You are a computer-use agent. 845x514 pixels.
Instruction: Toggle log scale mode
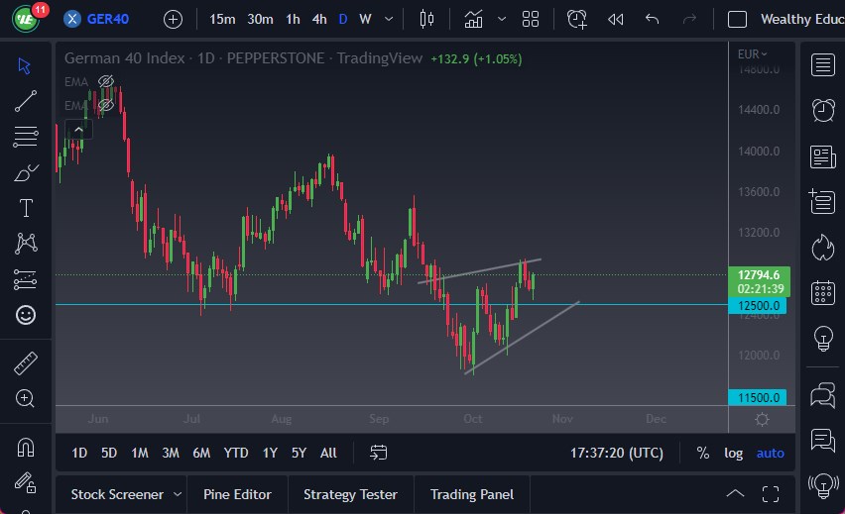point(733,454)
